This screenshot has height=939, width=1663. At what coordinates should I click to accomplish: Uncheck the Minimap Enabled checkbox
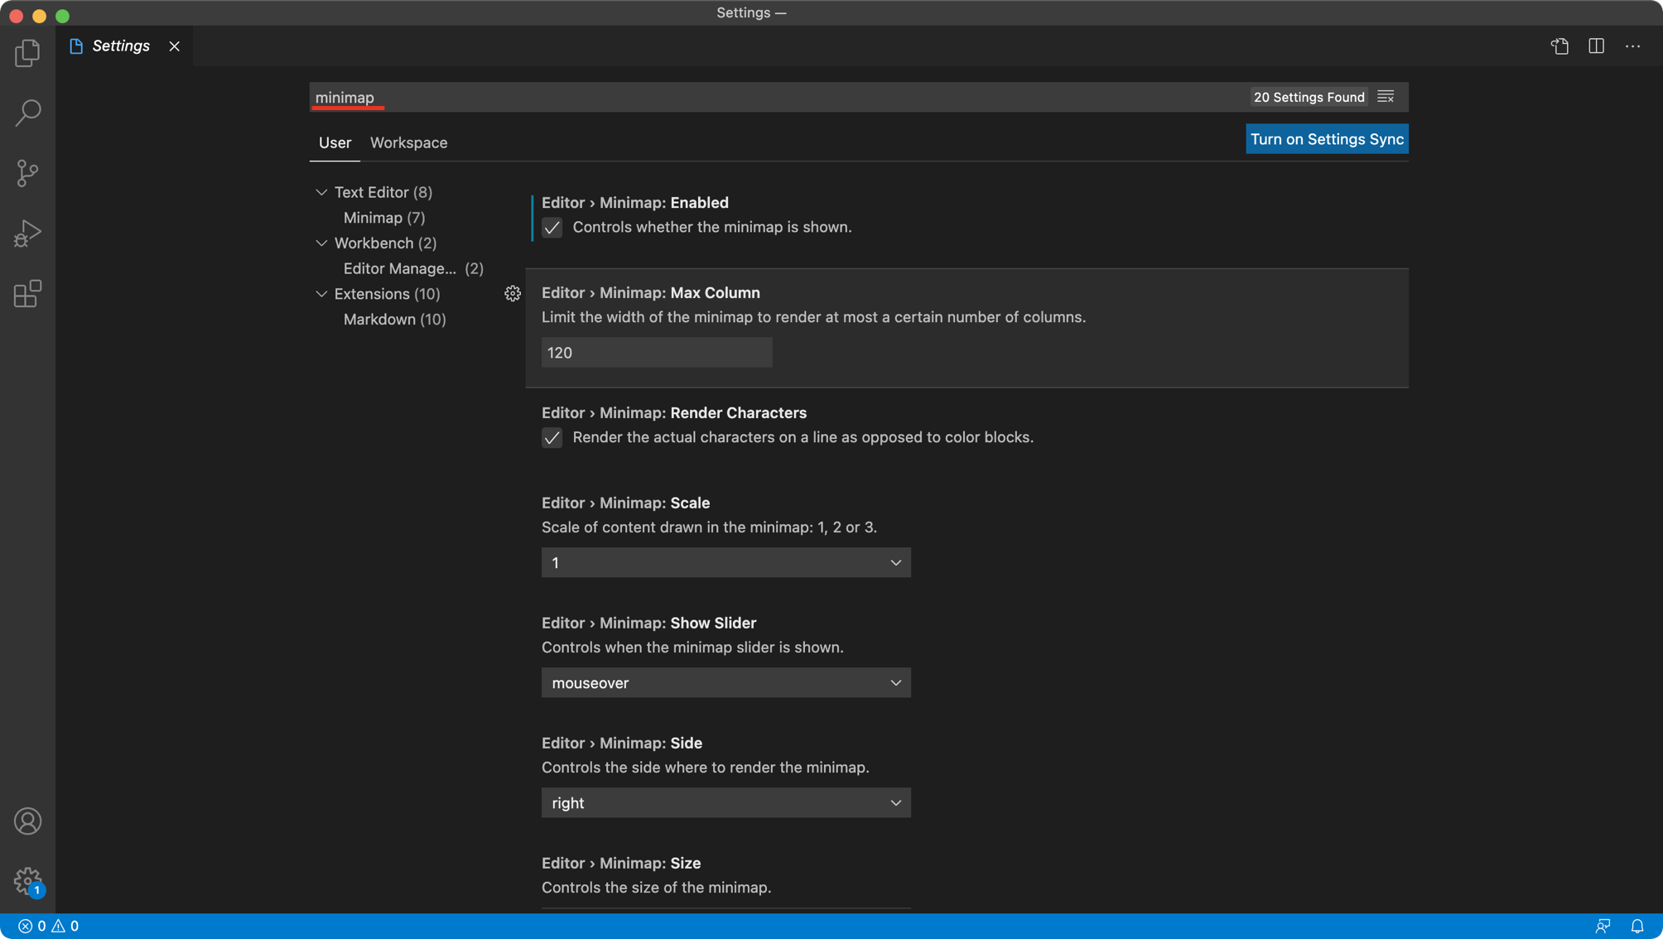tap(552, 227)
